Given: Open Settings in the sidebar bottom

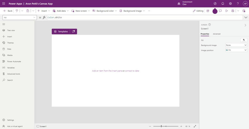Looking at the screenshot, I should coord(8,120).
